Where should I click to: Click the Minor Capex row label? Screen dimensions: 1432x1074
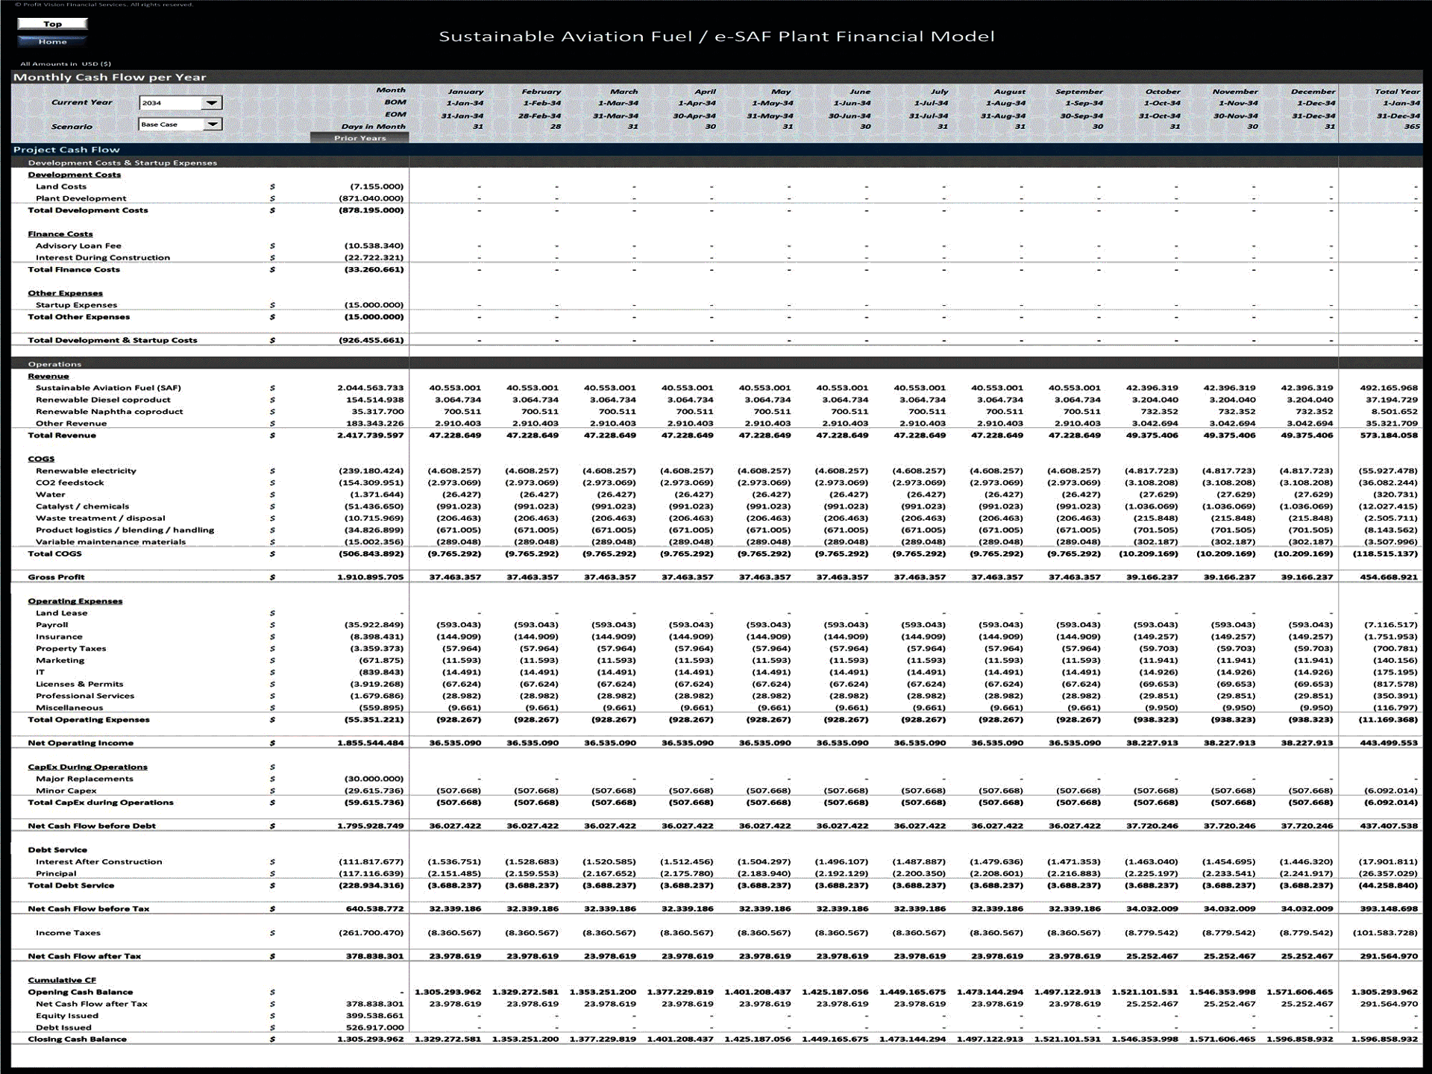66,791
